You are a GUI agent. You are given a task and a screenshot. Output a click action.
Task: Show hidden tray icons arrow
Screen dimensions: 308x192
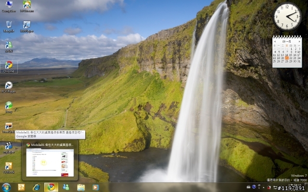pyautogui.click(x=264, y=188)
